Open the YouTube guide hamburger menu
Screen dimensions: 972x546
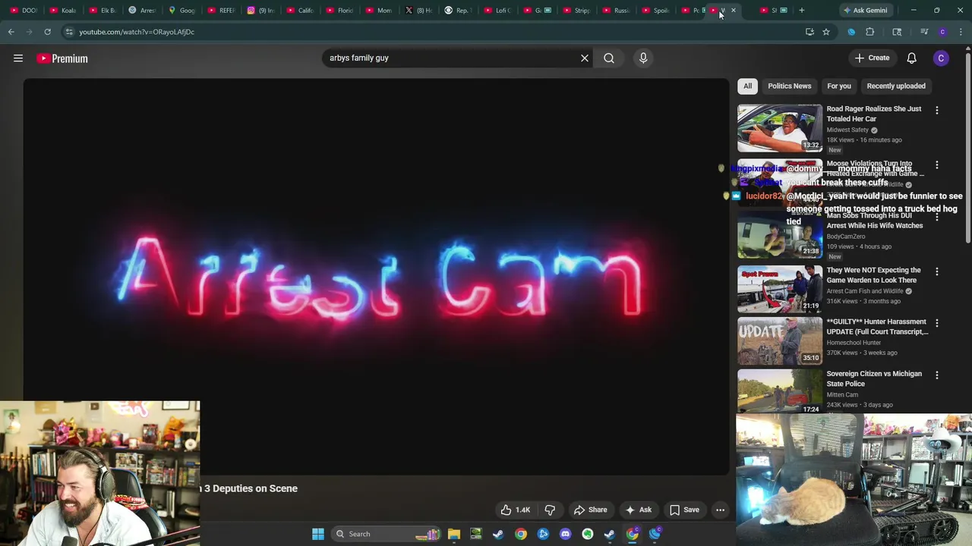pyautogui.click(x=18, y=58)
